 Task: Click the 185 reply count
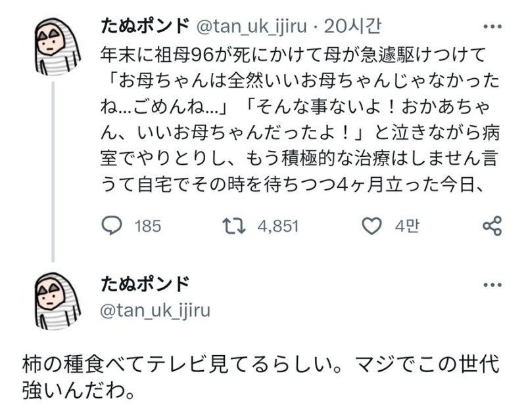[148, 226]
